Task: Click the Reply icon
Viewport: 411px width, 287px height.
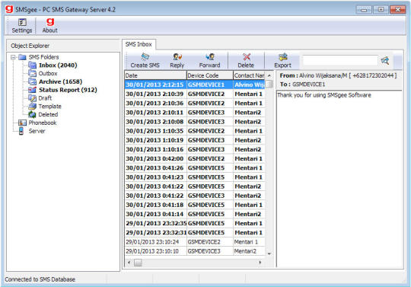Action: tap(177, 57)
